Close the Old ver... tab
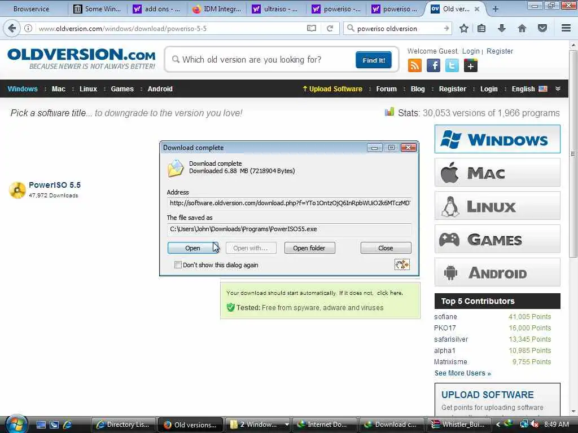Viewport: 578px width, 433px height. coord(476,9)
